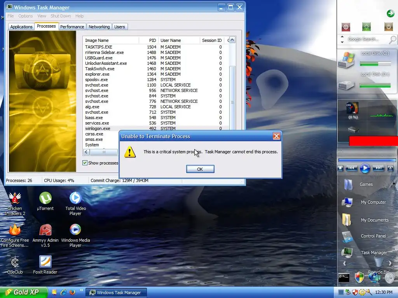Click the media player play button

(365, 168)
